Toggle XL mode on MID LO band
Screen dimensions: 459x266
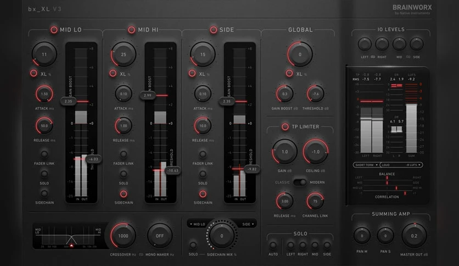(x=33, y=73)
